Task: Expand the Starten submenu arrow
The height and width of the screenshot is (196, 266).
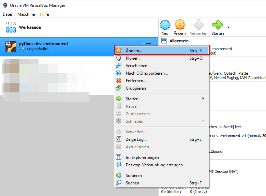Action: tap(203, 99)
